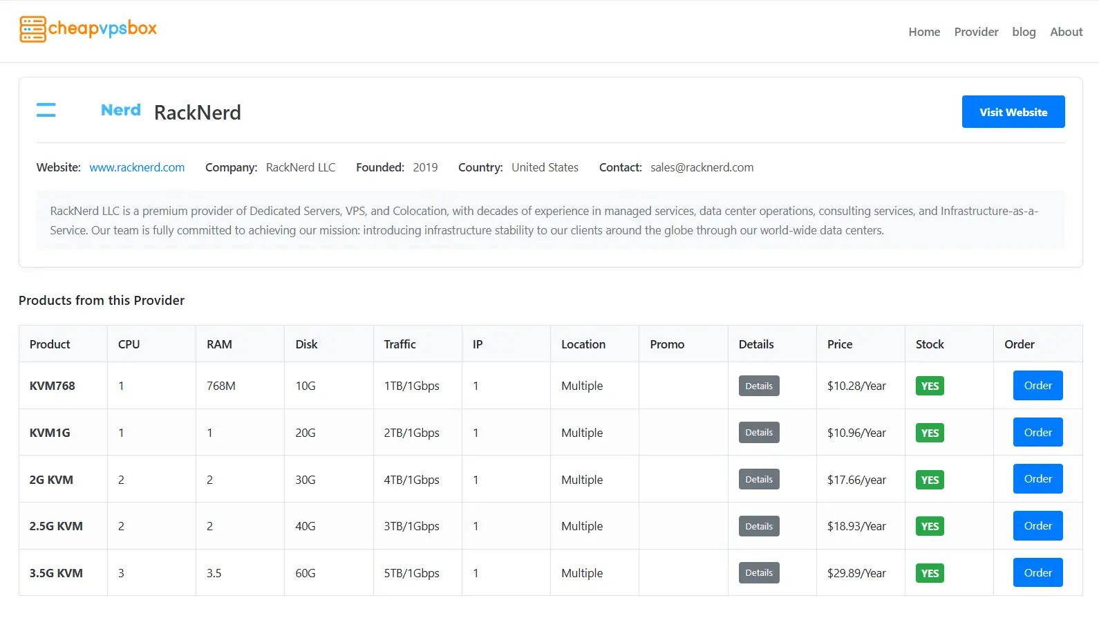Screen dimensions: 1099x627
Task: Click the $10.96/Year price
Action: [x=856, y=433]
